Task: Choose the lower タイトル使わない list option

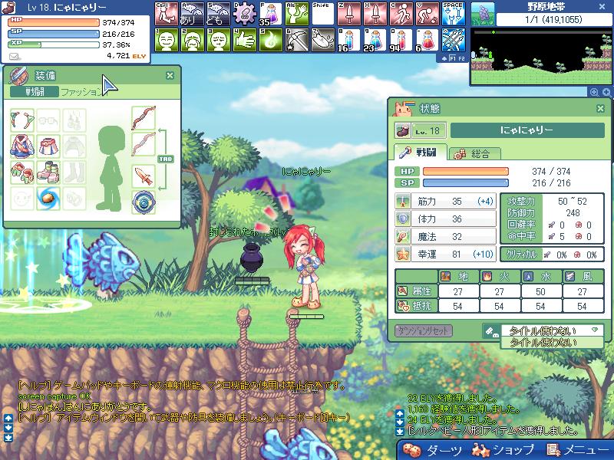Action: point(552,343)
